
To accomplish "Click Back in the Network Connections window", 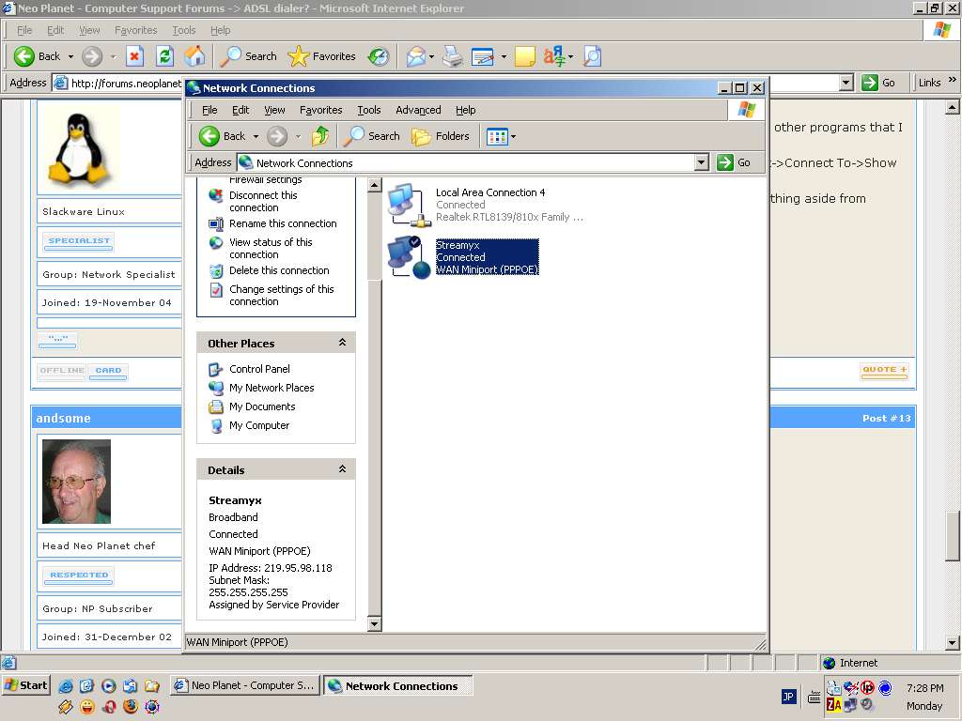I will point(222,136).
